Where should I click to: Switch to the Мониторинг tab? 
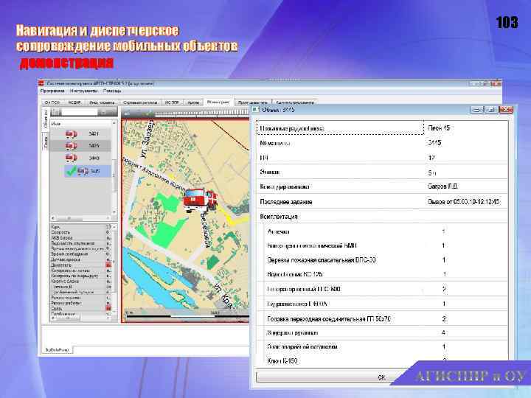(218, 102)
